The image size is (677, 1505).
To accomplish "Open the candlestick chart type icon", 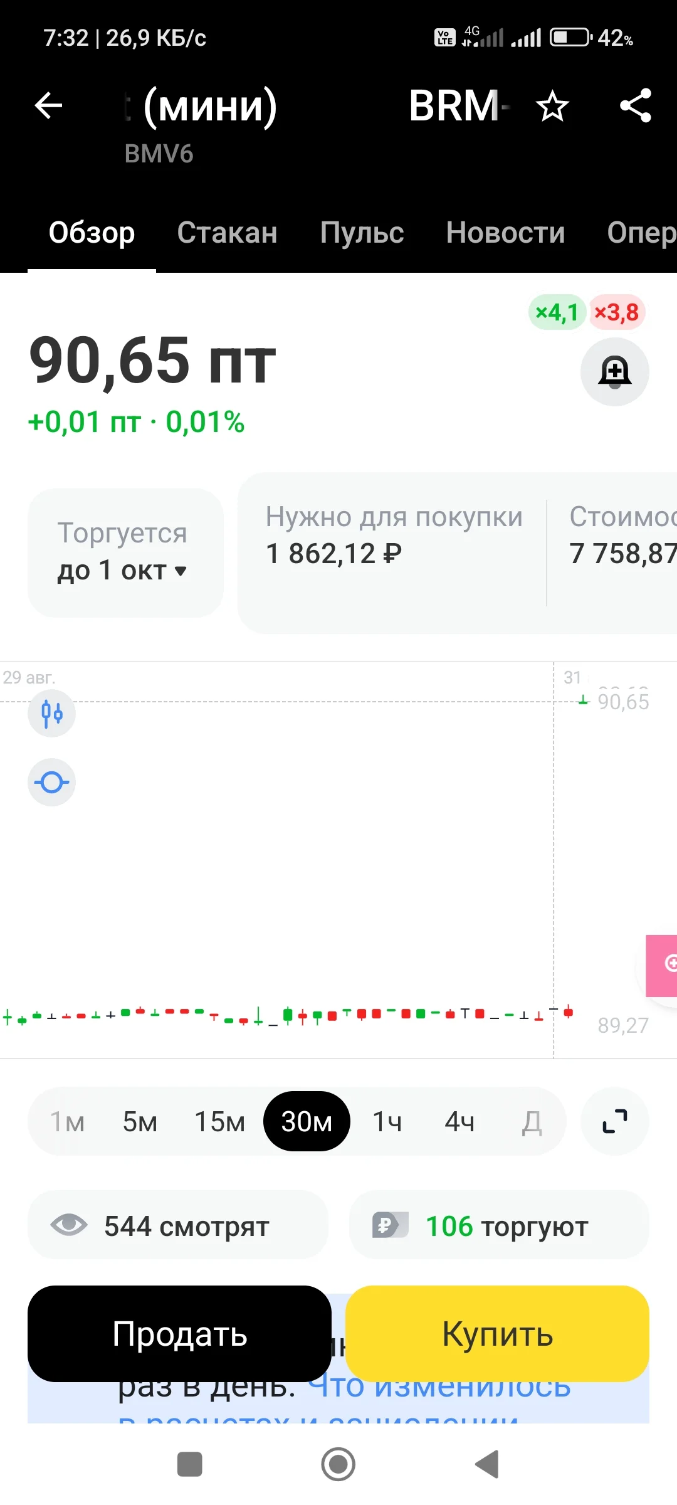I will pyautogui.click(x=52, y=713).
